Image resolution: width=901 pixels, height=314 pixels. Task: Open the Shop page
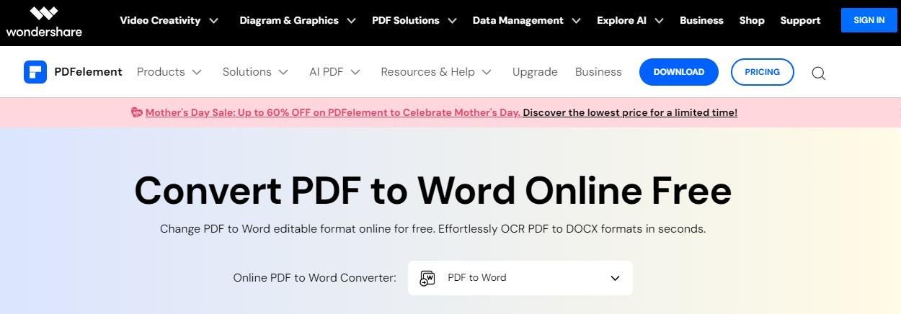point(752,20)
